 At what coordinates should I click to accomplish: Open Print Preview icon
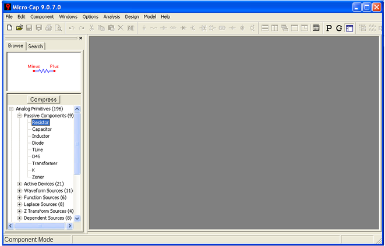(x=58, y=28)
